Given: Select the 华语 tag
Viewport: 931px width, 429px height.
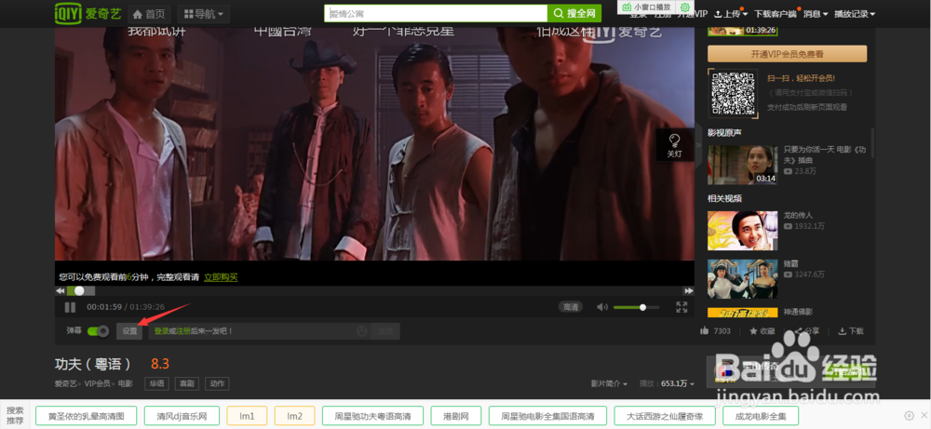Looking at the screenshot, I should click(156, 384).
